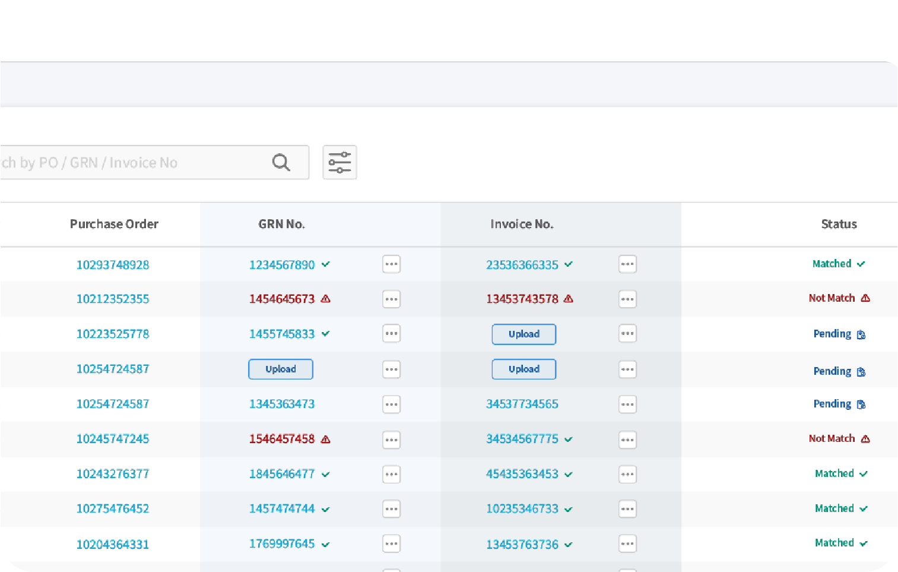Click the Status column header
Screen dimensions: 898x572
(839, 224)
